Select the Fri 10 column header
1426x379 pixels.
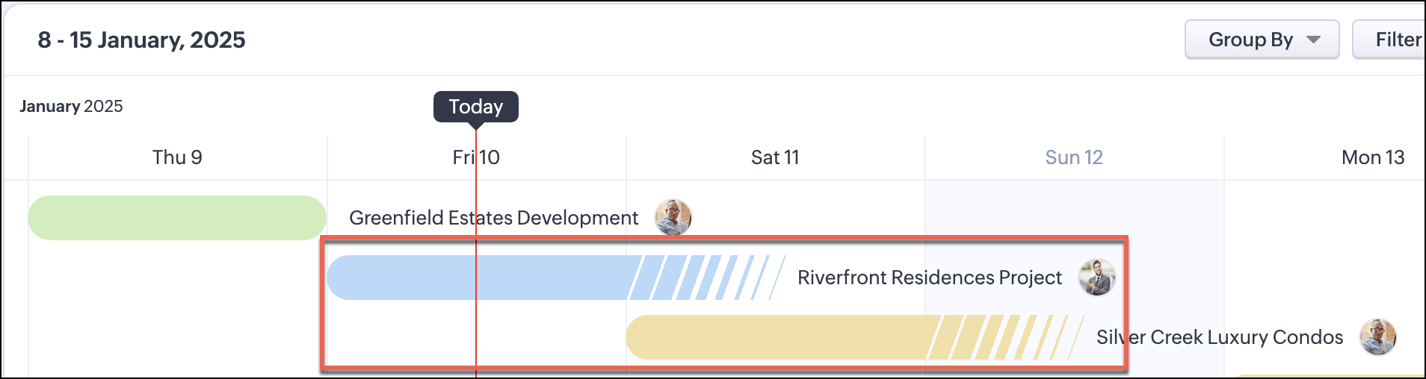476,157
